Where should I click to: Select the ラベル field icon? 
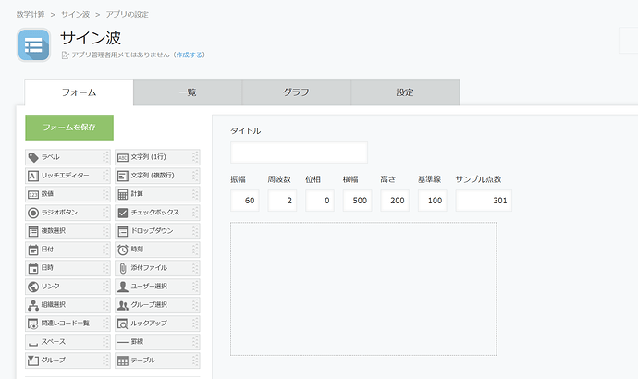pos(33,157)
